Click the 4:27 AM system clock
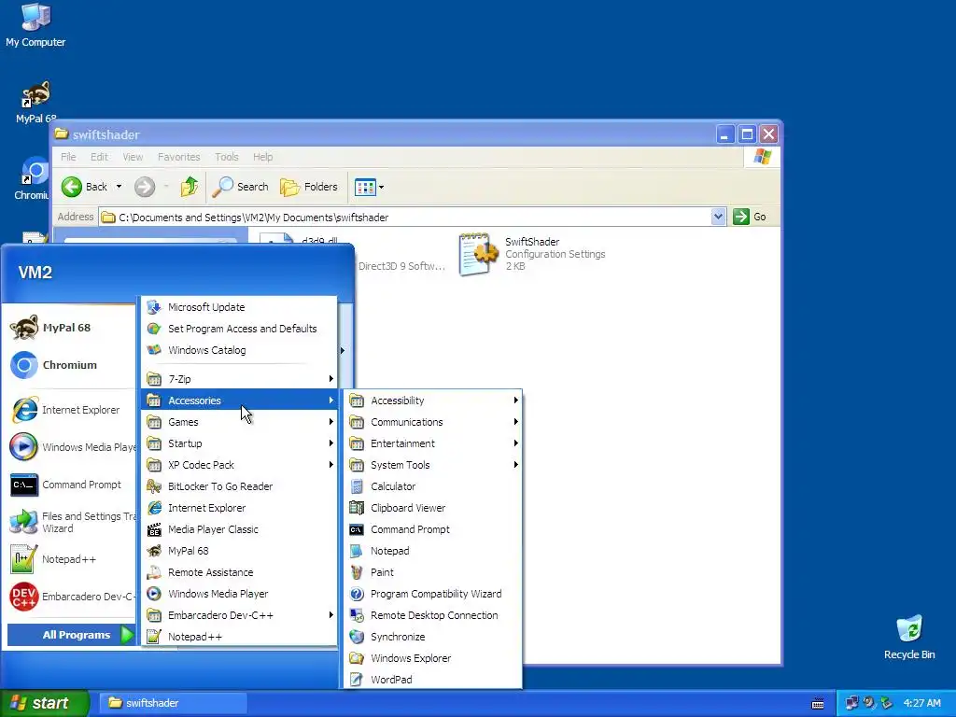The height and width of the screenshot is (717, 956). 921,703
